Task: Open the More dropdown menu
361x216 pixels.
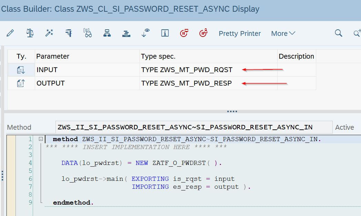Action: pyautogui.click(x=283, y=33)
